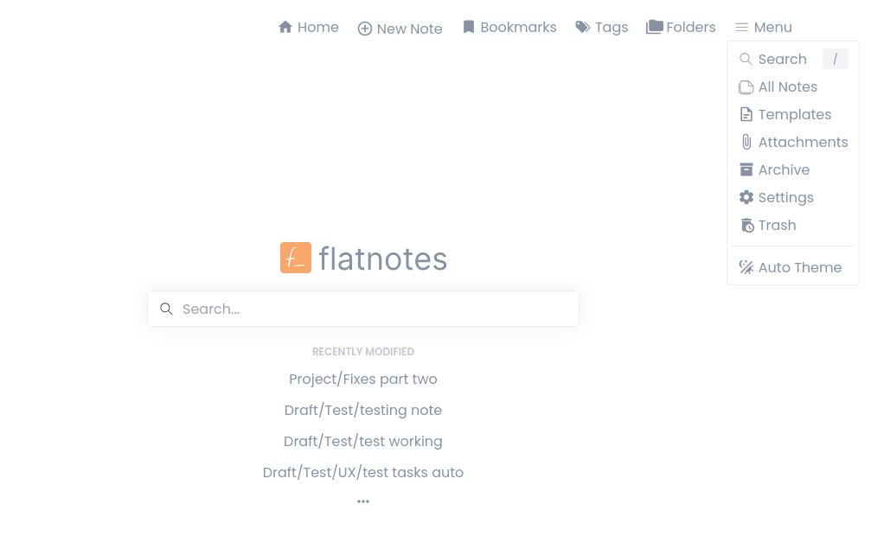884x549 pixels.
Task: Select Templates in the dropdown menu
Action: 792,114
